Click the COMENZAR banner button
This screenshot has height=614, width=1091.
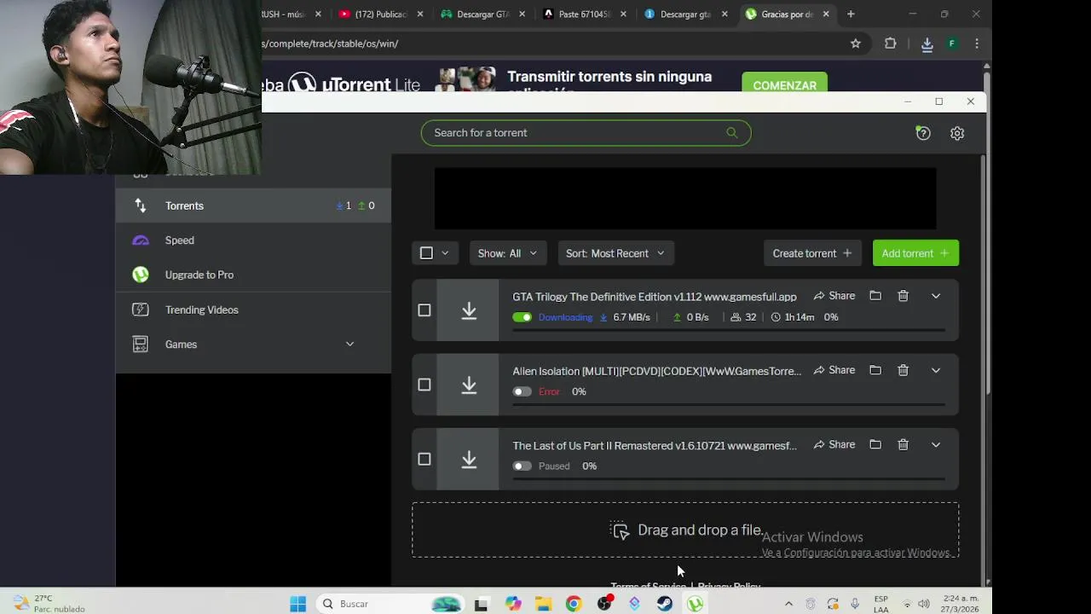point(784,84)
